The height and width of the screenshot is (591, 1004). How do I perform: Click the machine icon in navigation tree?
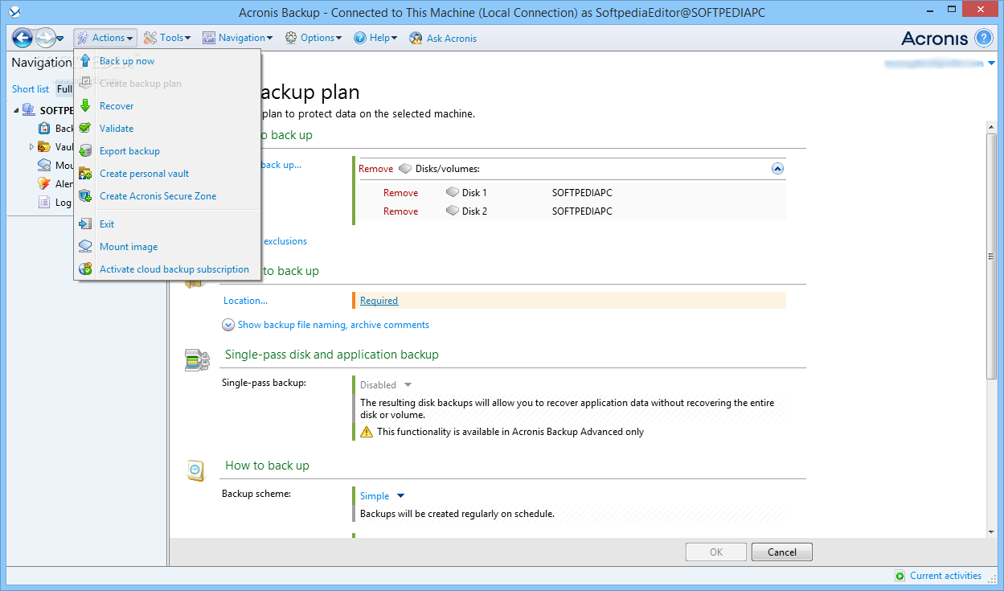click(x=29, y=110)
